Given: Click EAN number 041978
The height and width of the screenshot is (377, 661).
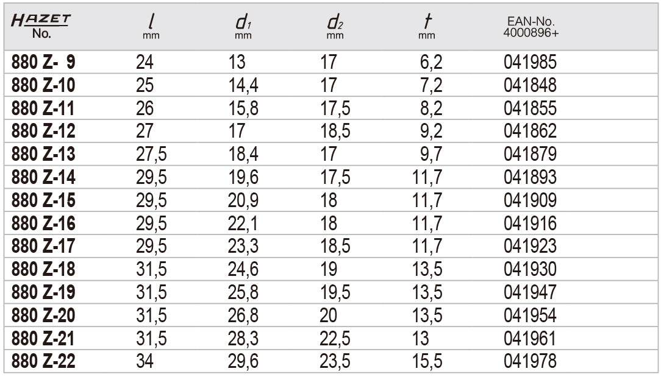Looking at the screenshot, I should click(x=530, y=362).
